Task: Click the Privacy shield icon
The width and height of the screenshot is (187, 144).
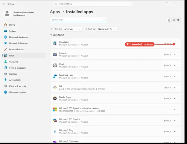Action: coord(6,86)
